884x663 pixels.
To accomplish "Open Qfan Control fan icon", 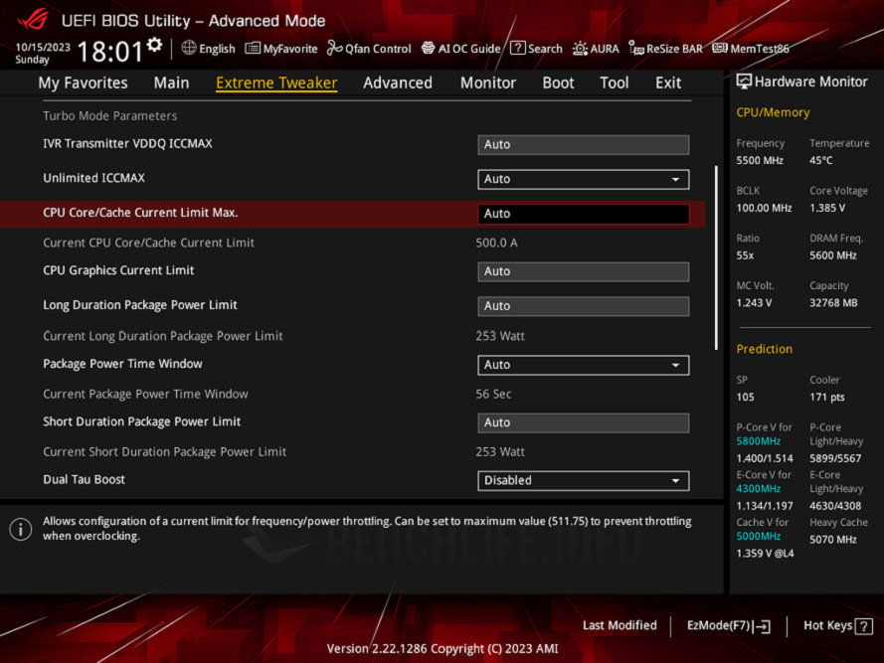I will coord(334,49).
